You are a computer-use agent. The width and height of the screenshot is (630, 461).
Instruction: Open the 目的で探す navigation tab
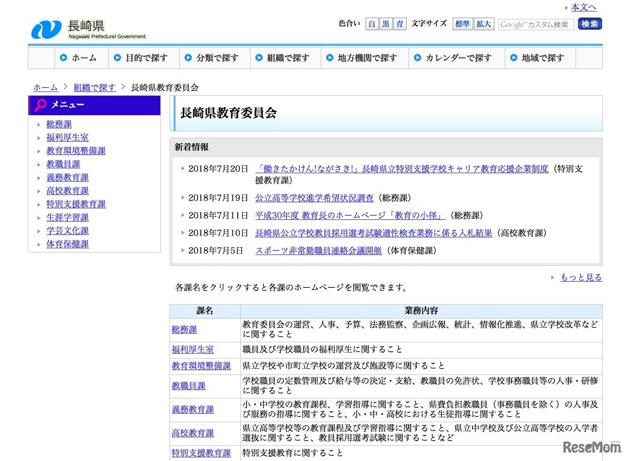tap(146, 58)
